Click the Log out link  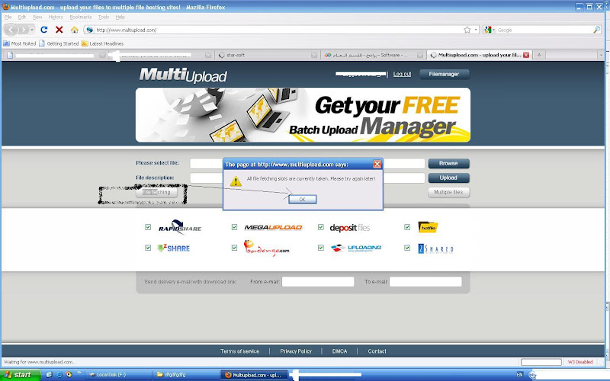[402, 74]
